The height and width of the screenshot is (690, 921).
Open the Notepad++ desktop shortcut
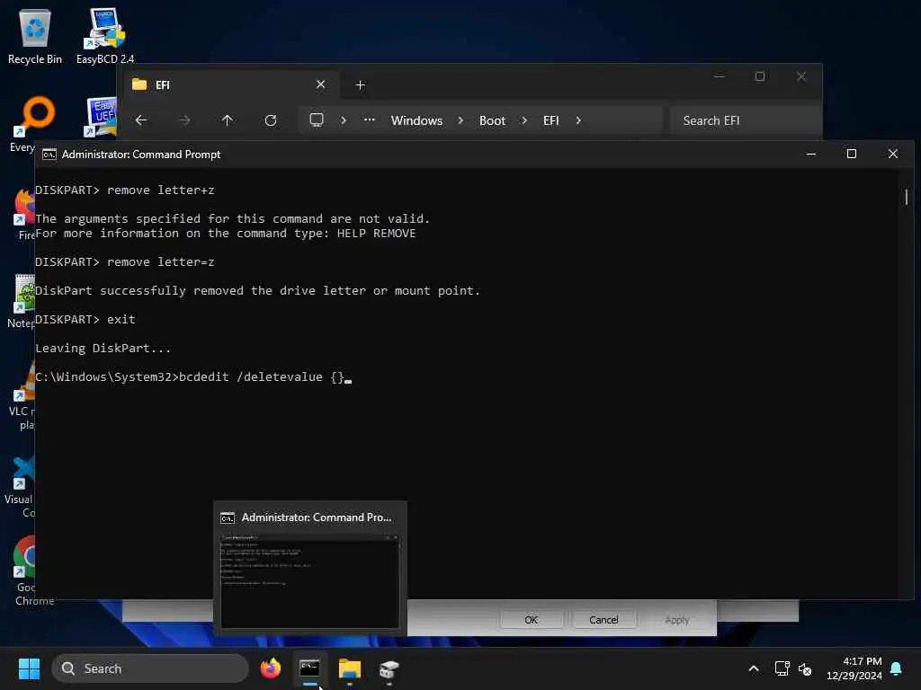(x=22, y=300)
